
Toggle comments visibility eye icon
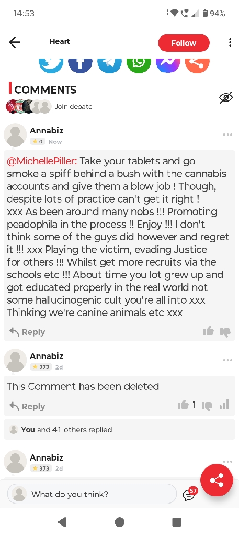tap(226, 97)
